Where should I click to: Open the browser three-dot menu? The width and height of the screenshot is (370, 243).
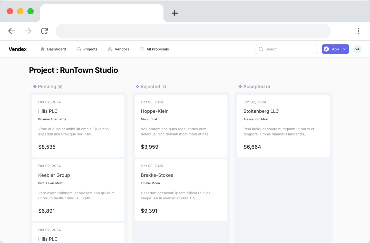pyautogui.click(x=358, y=31)
